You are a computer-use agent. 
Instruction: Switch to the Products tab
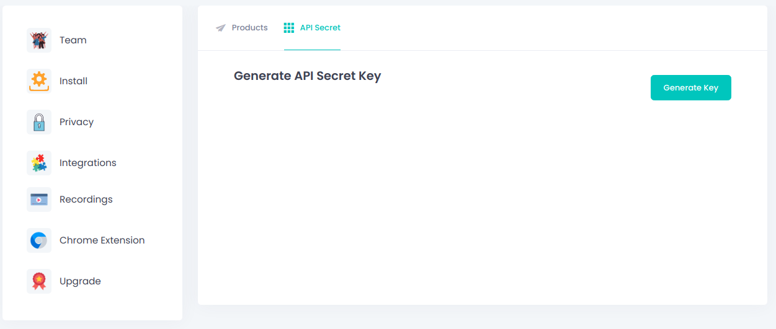242,28
